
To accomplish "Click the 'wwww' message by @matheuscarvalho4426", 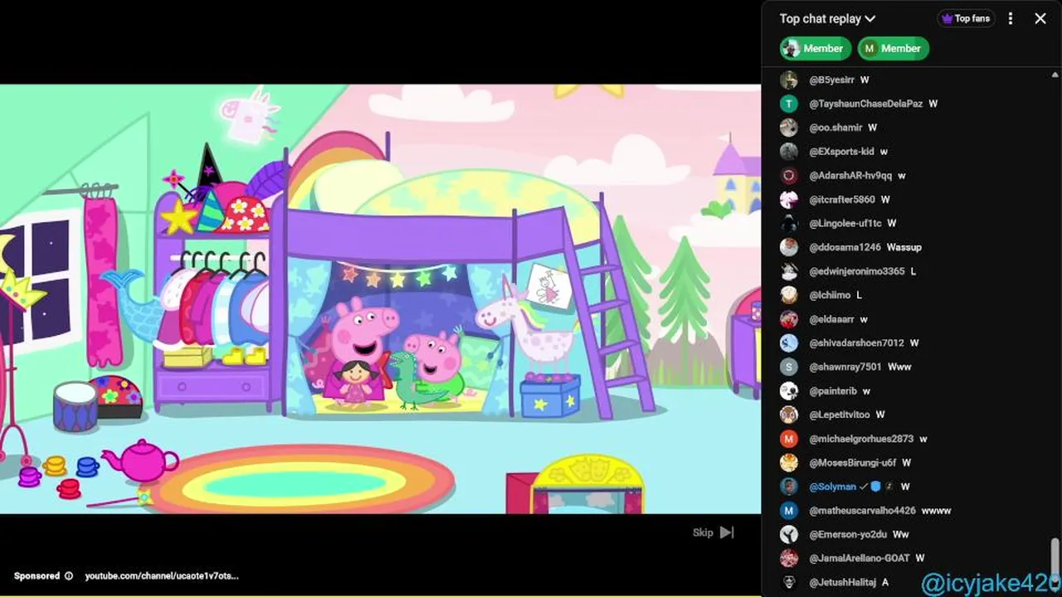I will click(936, 511).
